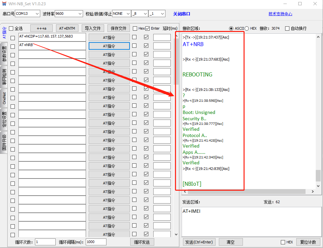Click the 循环发送 loop send button
Viewport: 323px width, 248px height.
coord(142,242)
